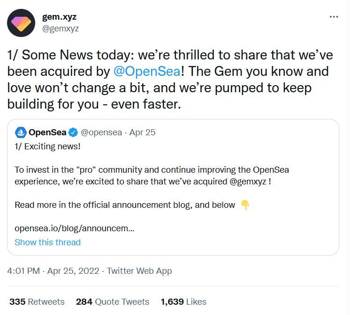Click the blue verified badge next to OpenSea
The image size is (350, 315).
tap(73, 132)
